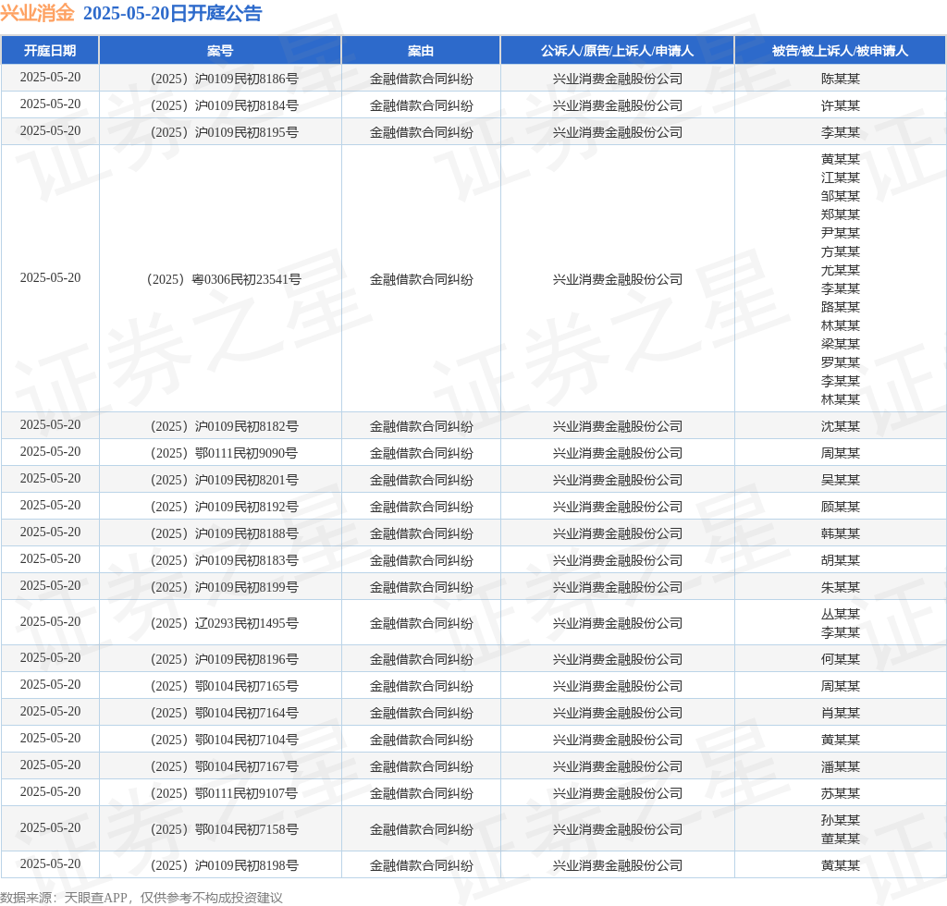This screenshot has width=947, height=906.
Task: Click the title 兴业消金 text
Action: [x=37, y=13]
